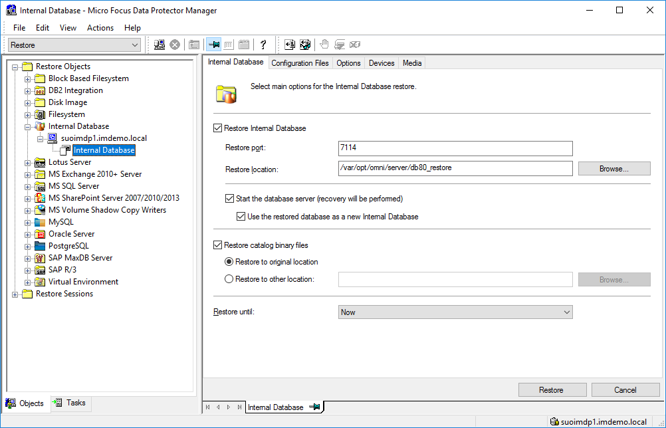
Task: Click the greyed-out stop circle toolbar icon
Action: 175,45
